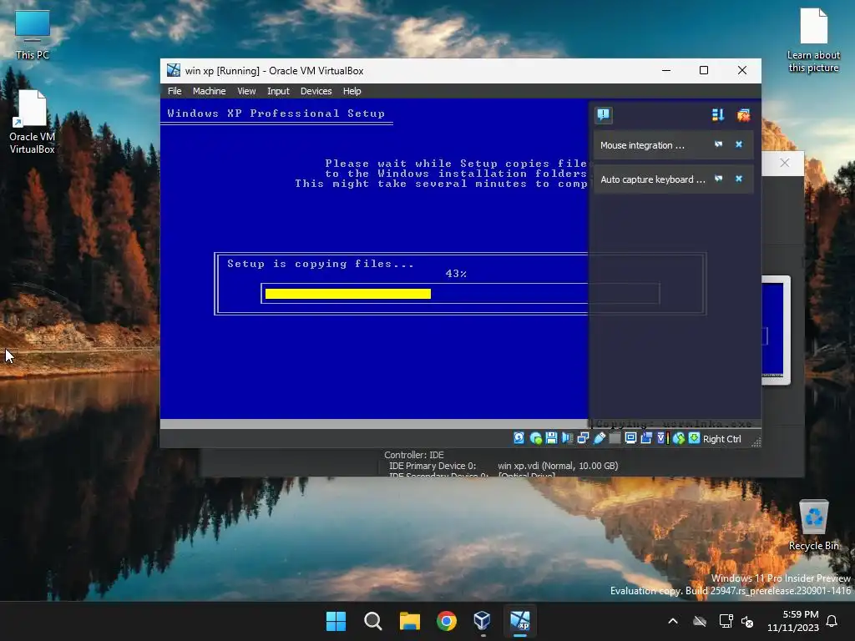855x641 pixels.
Task: Click the Right Ctrl host key label
Action: tap(722, 439)
